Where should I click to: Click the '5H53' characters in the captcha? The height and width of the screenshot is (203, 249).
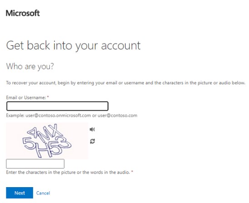(47, 147)
